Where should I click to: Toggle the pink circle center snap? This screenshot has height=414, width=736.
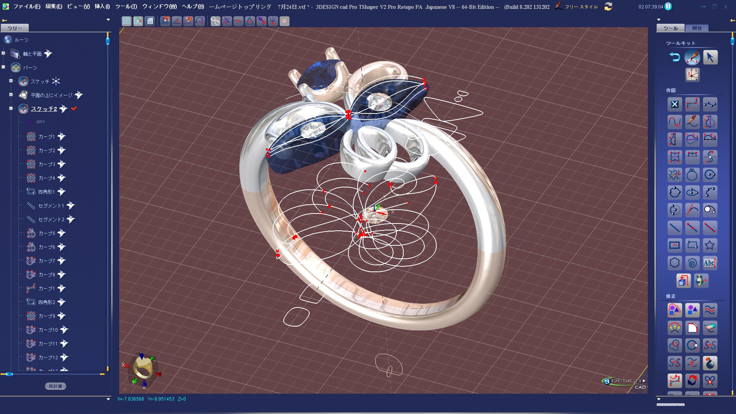[284, 21]
